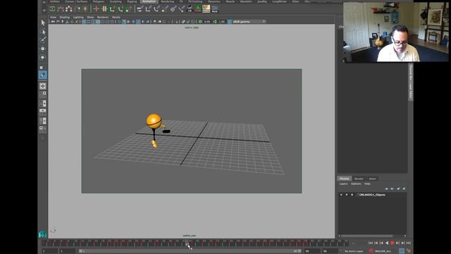
Task: Click the highlighted last-used tool in toolbox
Action: pyautogui.click(x=43, y=75)
